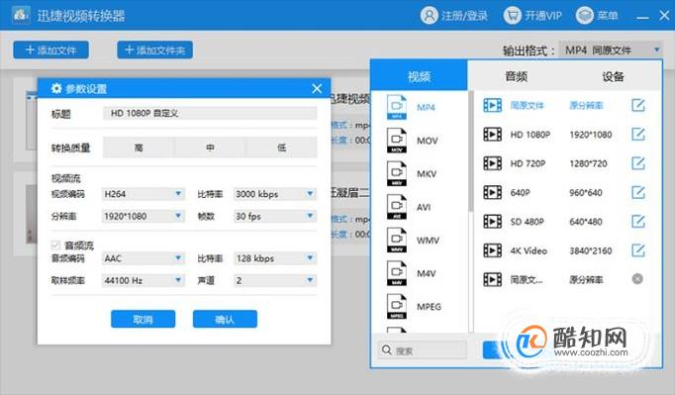Select the MKV format icon

click(x=397, y=173)
